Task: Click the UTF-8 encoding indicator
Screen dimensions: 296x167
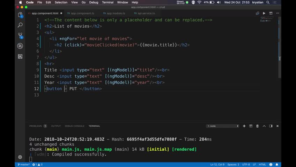Action: [x=246, y=165]
